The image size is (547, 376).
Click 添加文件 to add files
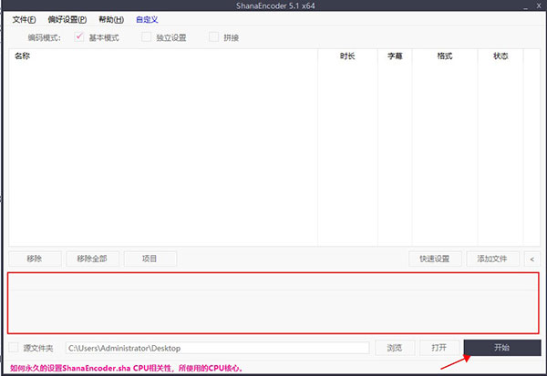pyautogui.click(x=492, y=259)
